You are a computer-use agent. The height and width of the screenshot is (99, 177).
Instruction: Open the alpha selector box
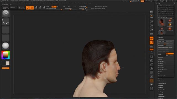(x=6, y=30)
